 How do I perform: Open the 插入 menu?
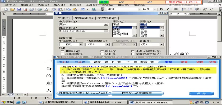pyautogui.click(x=59, y=5)
